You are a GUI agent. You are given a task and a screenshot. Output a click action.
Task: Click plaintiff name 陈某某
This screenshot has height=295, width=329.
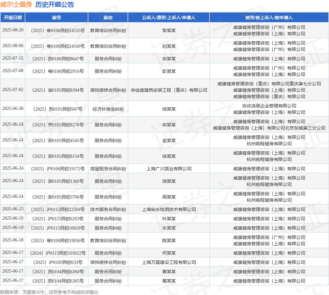coord(169,240)
